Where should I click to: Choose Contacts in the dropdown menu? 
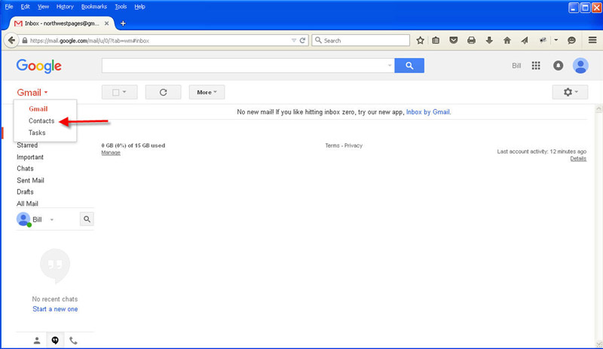coord(41,121)
